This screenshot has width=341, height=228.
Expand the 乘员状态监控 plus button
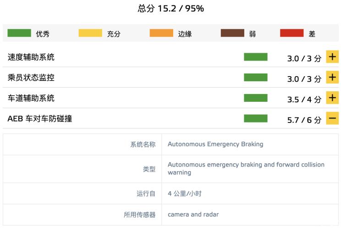pos(332,78)
